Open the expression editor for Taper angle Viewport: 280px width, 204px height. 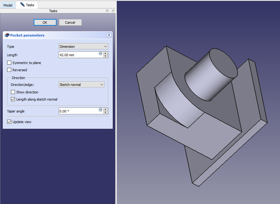pos(101,110)
